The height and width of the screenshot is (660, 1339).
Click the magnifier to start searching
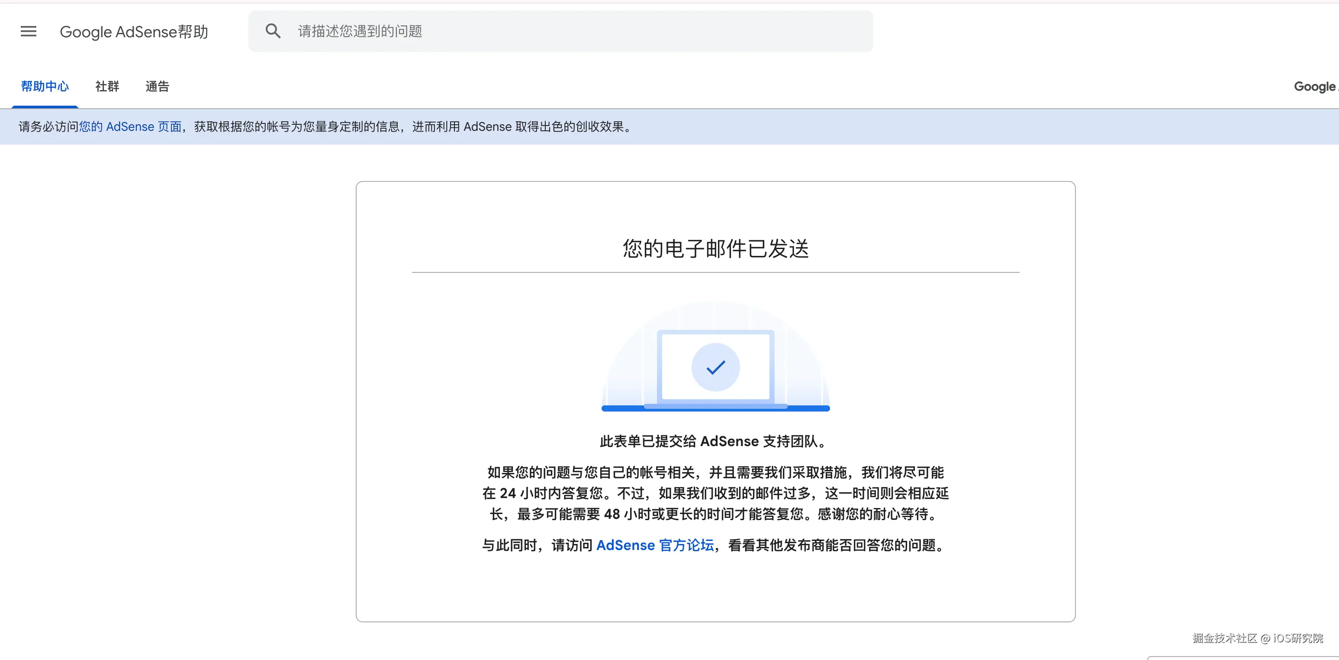click(x=273, y=31)
